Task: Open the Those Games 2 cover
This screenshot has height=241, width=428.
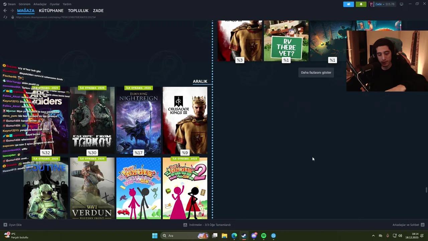Action: click(185, 188)
